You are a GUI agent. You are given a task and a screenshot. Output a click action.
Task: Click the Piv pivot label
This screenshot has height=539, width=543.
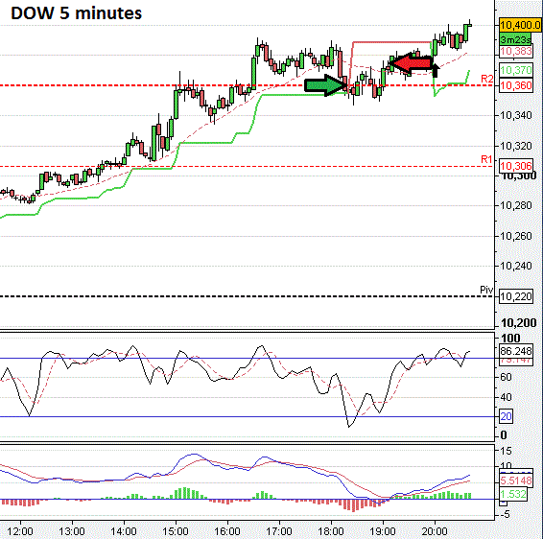pos(486,290)
